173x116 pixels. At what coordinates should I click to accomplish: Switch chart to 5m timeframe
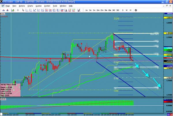point(94,10)
